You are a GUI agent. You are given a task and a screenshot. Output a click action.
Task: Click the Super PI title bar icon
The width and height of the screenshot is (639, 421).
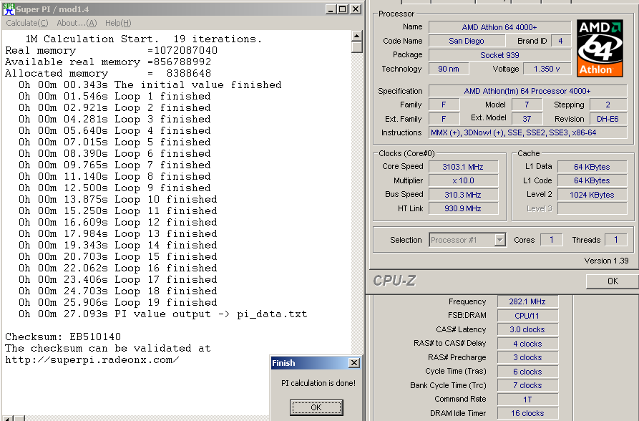coord(9,9)
